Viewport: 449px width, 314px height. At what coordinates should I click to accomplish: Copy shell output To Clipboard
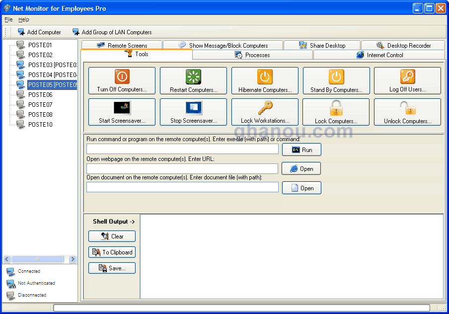(112, 252)
